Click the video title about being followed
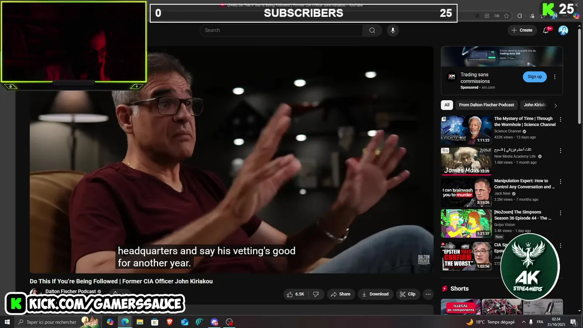This screenshot has height=328, width=583. click(x=121, y=281)
